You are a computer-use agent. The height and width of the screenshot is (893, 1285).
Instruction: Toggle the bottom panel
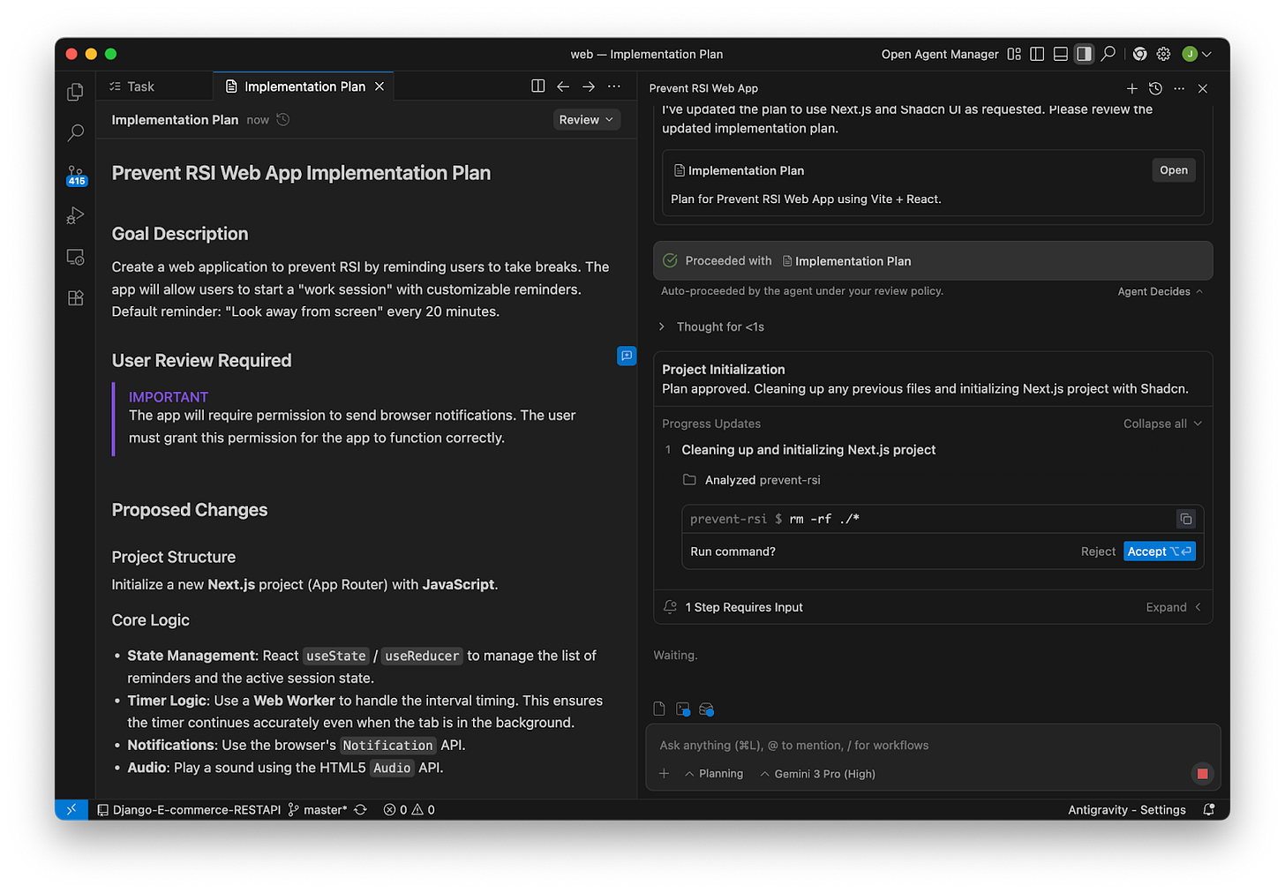pyautogui.click(x=1061, y=54)
